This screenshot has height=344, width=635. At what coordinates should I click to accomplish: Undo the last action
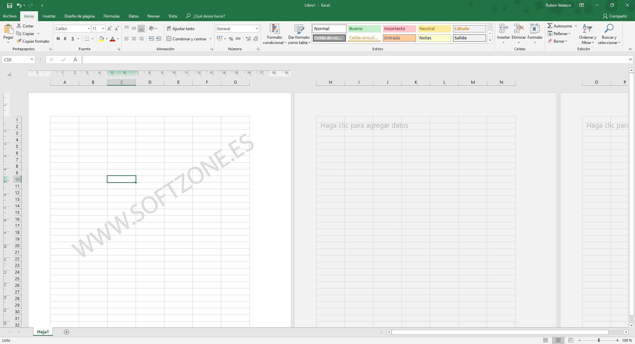tap(19, 5)
